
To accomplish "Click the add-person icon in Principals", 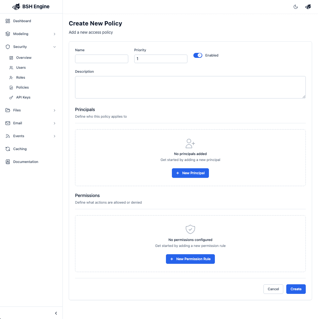I will tap(190, 143).
